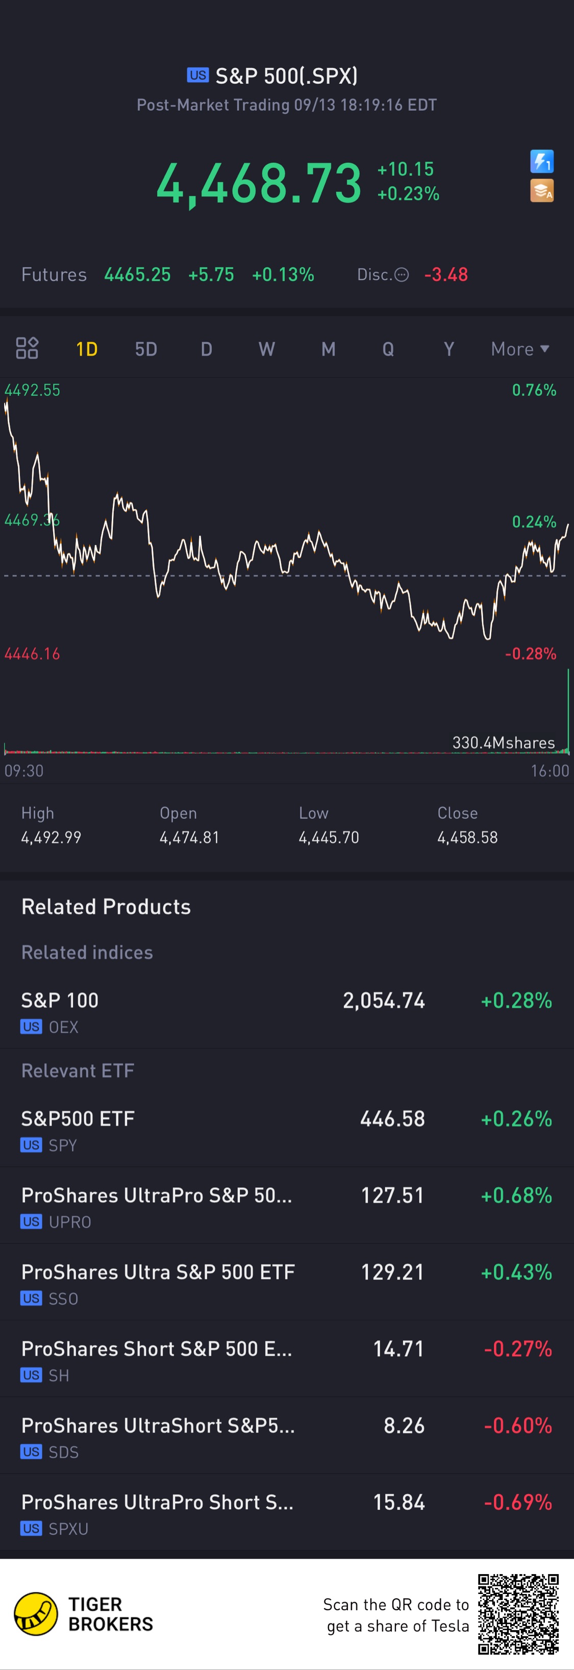Open the chart layout grid icon
The width and height of the screenshot is (574, 1670).
(x=27, y=349)
